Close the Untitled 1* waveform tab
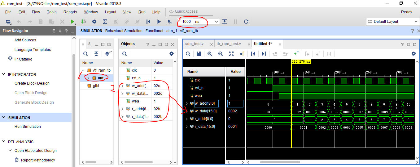This screenshot has height=167, width=420. (280, 44)
